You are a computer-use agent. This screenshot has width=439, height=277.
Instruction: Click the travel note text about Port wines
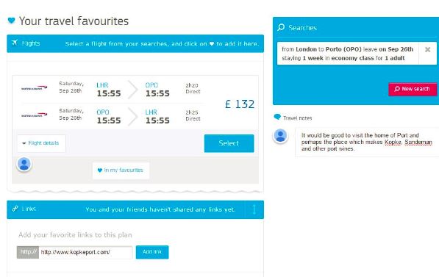(366, 142)
